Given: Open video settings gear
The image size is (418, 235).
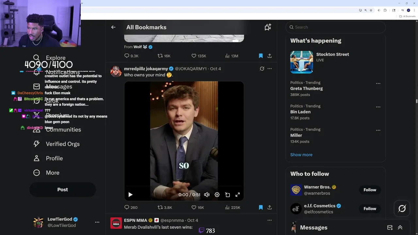Looking at the screenshot, I should pos(217,195).
